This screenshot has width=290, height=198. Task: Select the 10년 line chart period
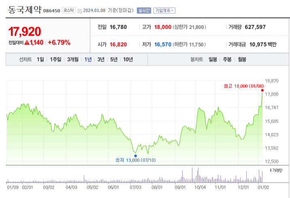pyautogui.click(x=128, y=60)
